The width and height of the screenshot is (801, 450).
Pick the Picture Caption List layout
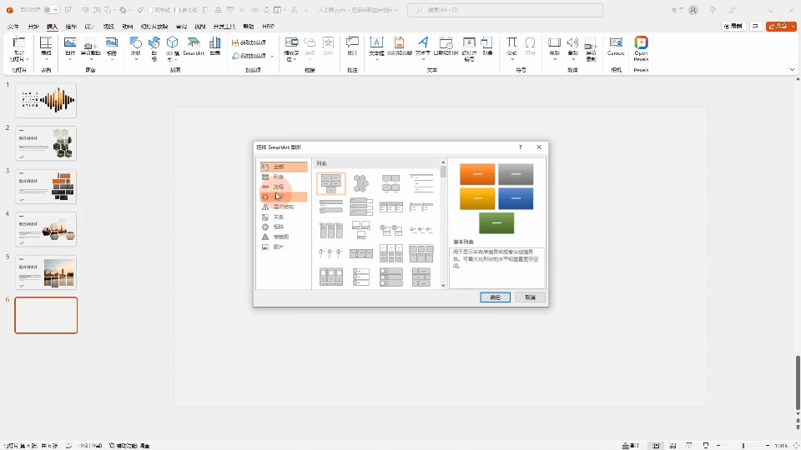(391, 183)
